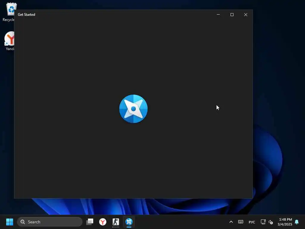This screenshot has height=229, width=305.
Task: Launch Yandex Browser from the taskbar
Action: pyautogui.click(x=103, y=222)
